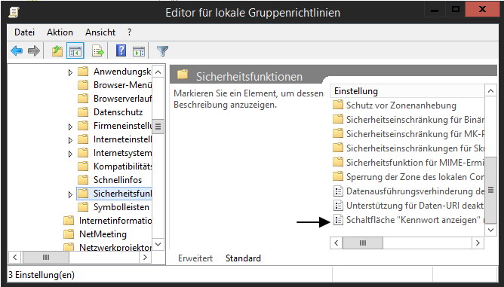Screen dimensions: 504x287
Task: Click the Export list toolbar icon
Action: (98, 50)
